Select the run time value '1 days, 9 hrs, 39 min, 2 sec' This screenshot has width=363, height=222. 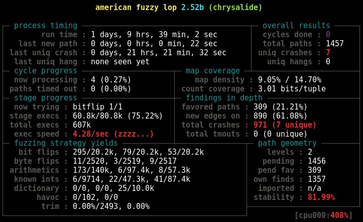point(154,35)
